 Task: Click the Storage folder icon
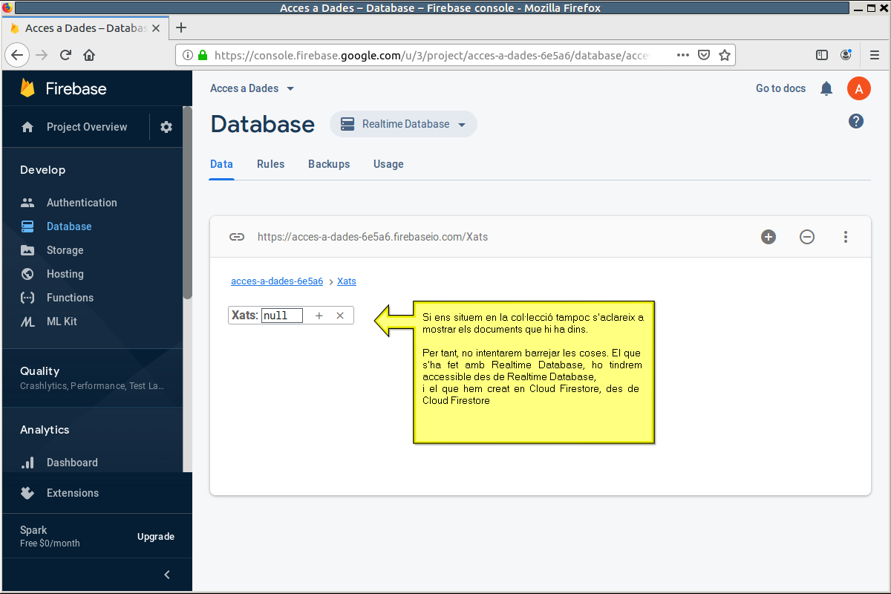tap(27, 250)
